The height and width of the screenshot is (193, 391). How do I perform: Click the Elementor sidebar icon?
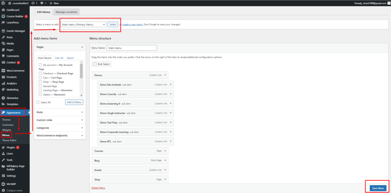[x=3, y=98]
